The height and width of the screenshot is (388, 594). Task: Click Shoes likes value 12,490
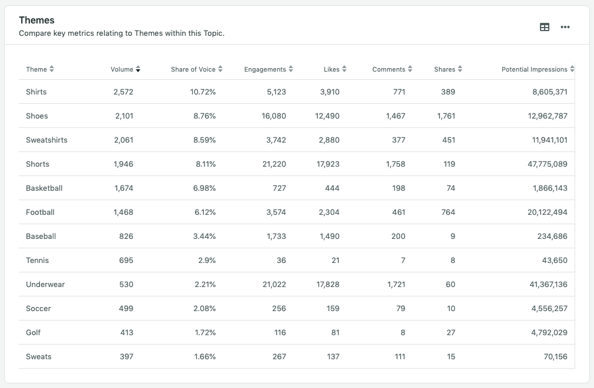click(327, 116)
